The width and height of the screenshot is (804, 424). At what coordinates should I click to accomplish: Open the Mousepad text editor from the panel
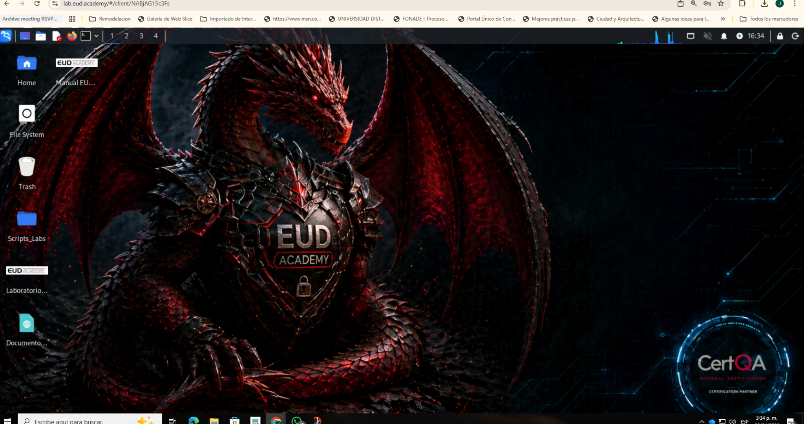pyautogui.click(x=56, y=36)
